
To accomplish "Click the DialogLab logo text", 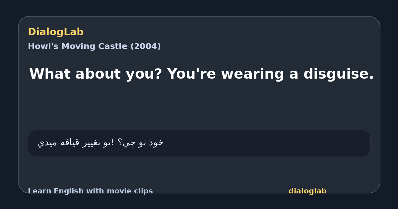I will click(x=56, y=32).
